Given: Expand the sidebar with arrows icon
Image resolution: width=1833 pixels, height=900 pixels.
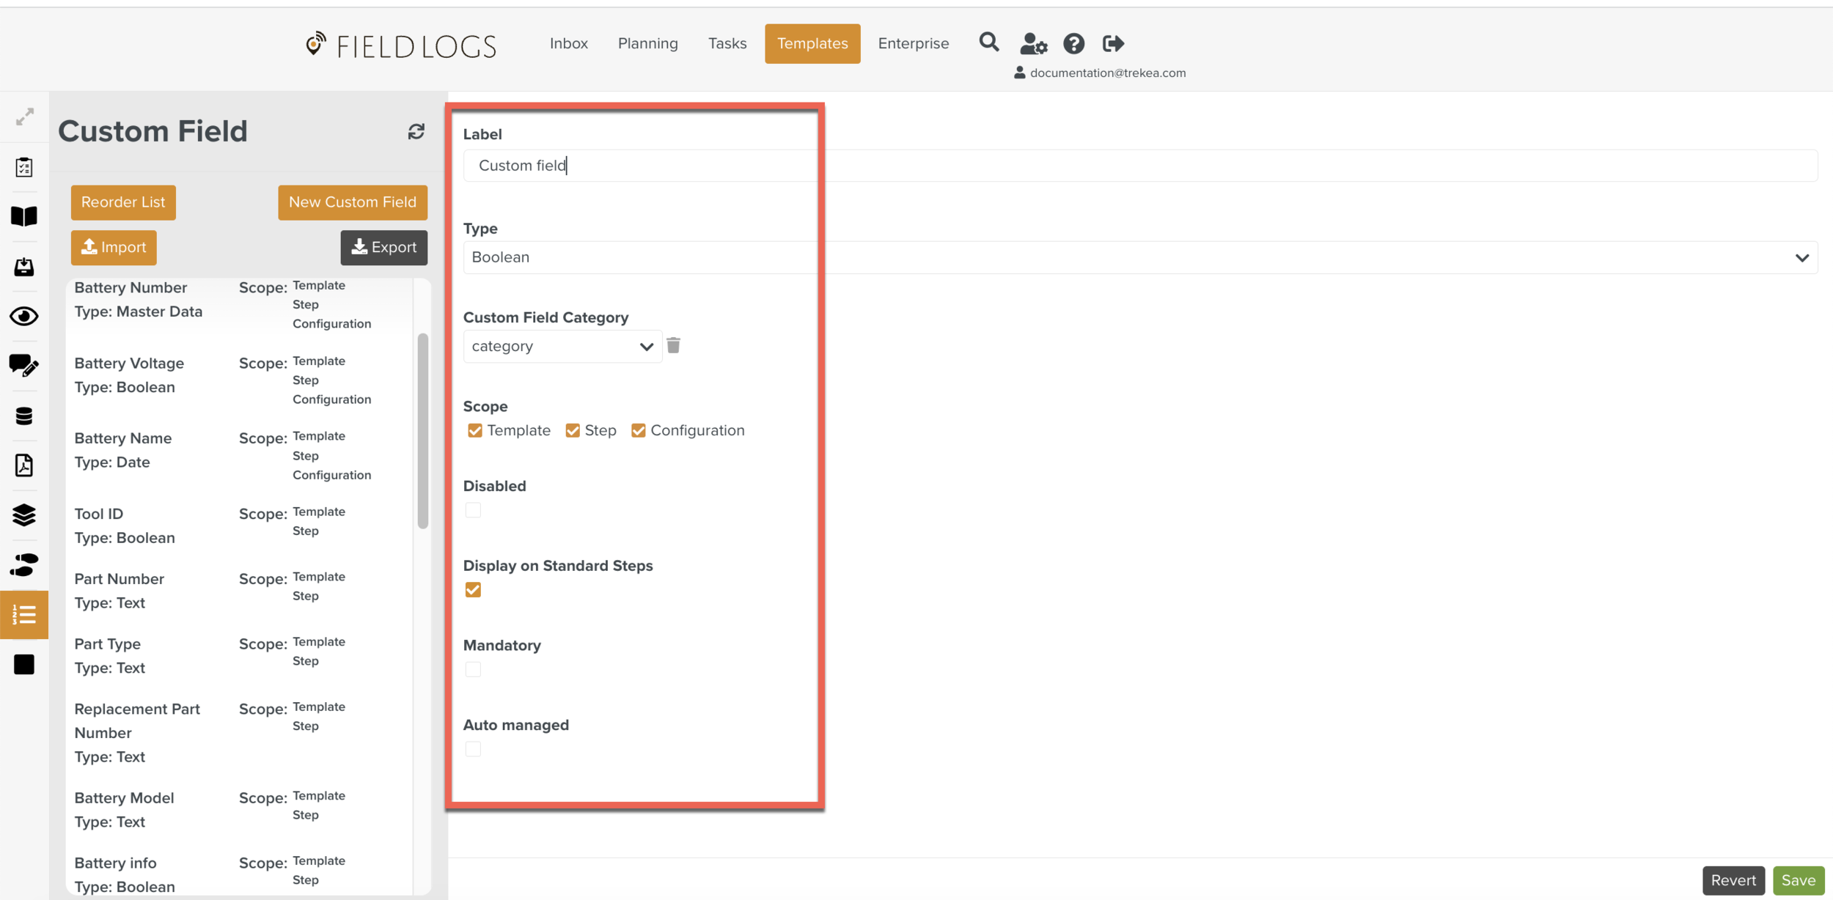Looking at the screenshot, I should coord(24,117).
